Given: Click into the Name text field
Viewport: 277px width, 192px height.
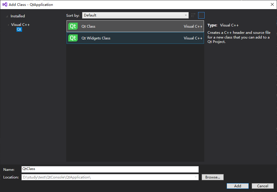Looking at the screenshot, I should (110, 169).
